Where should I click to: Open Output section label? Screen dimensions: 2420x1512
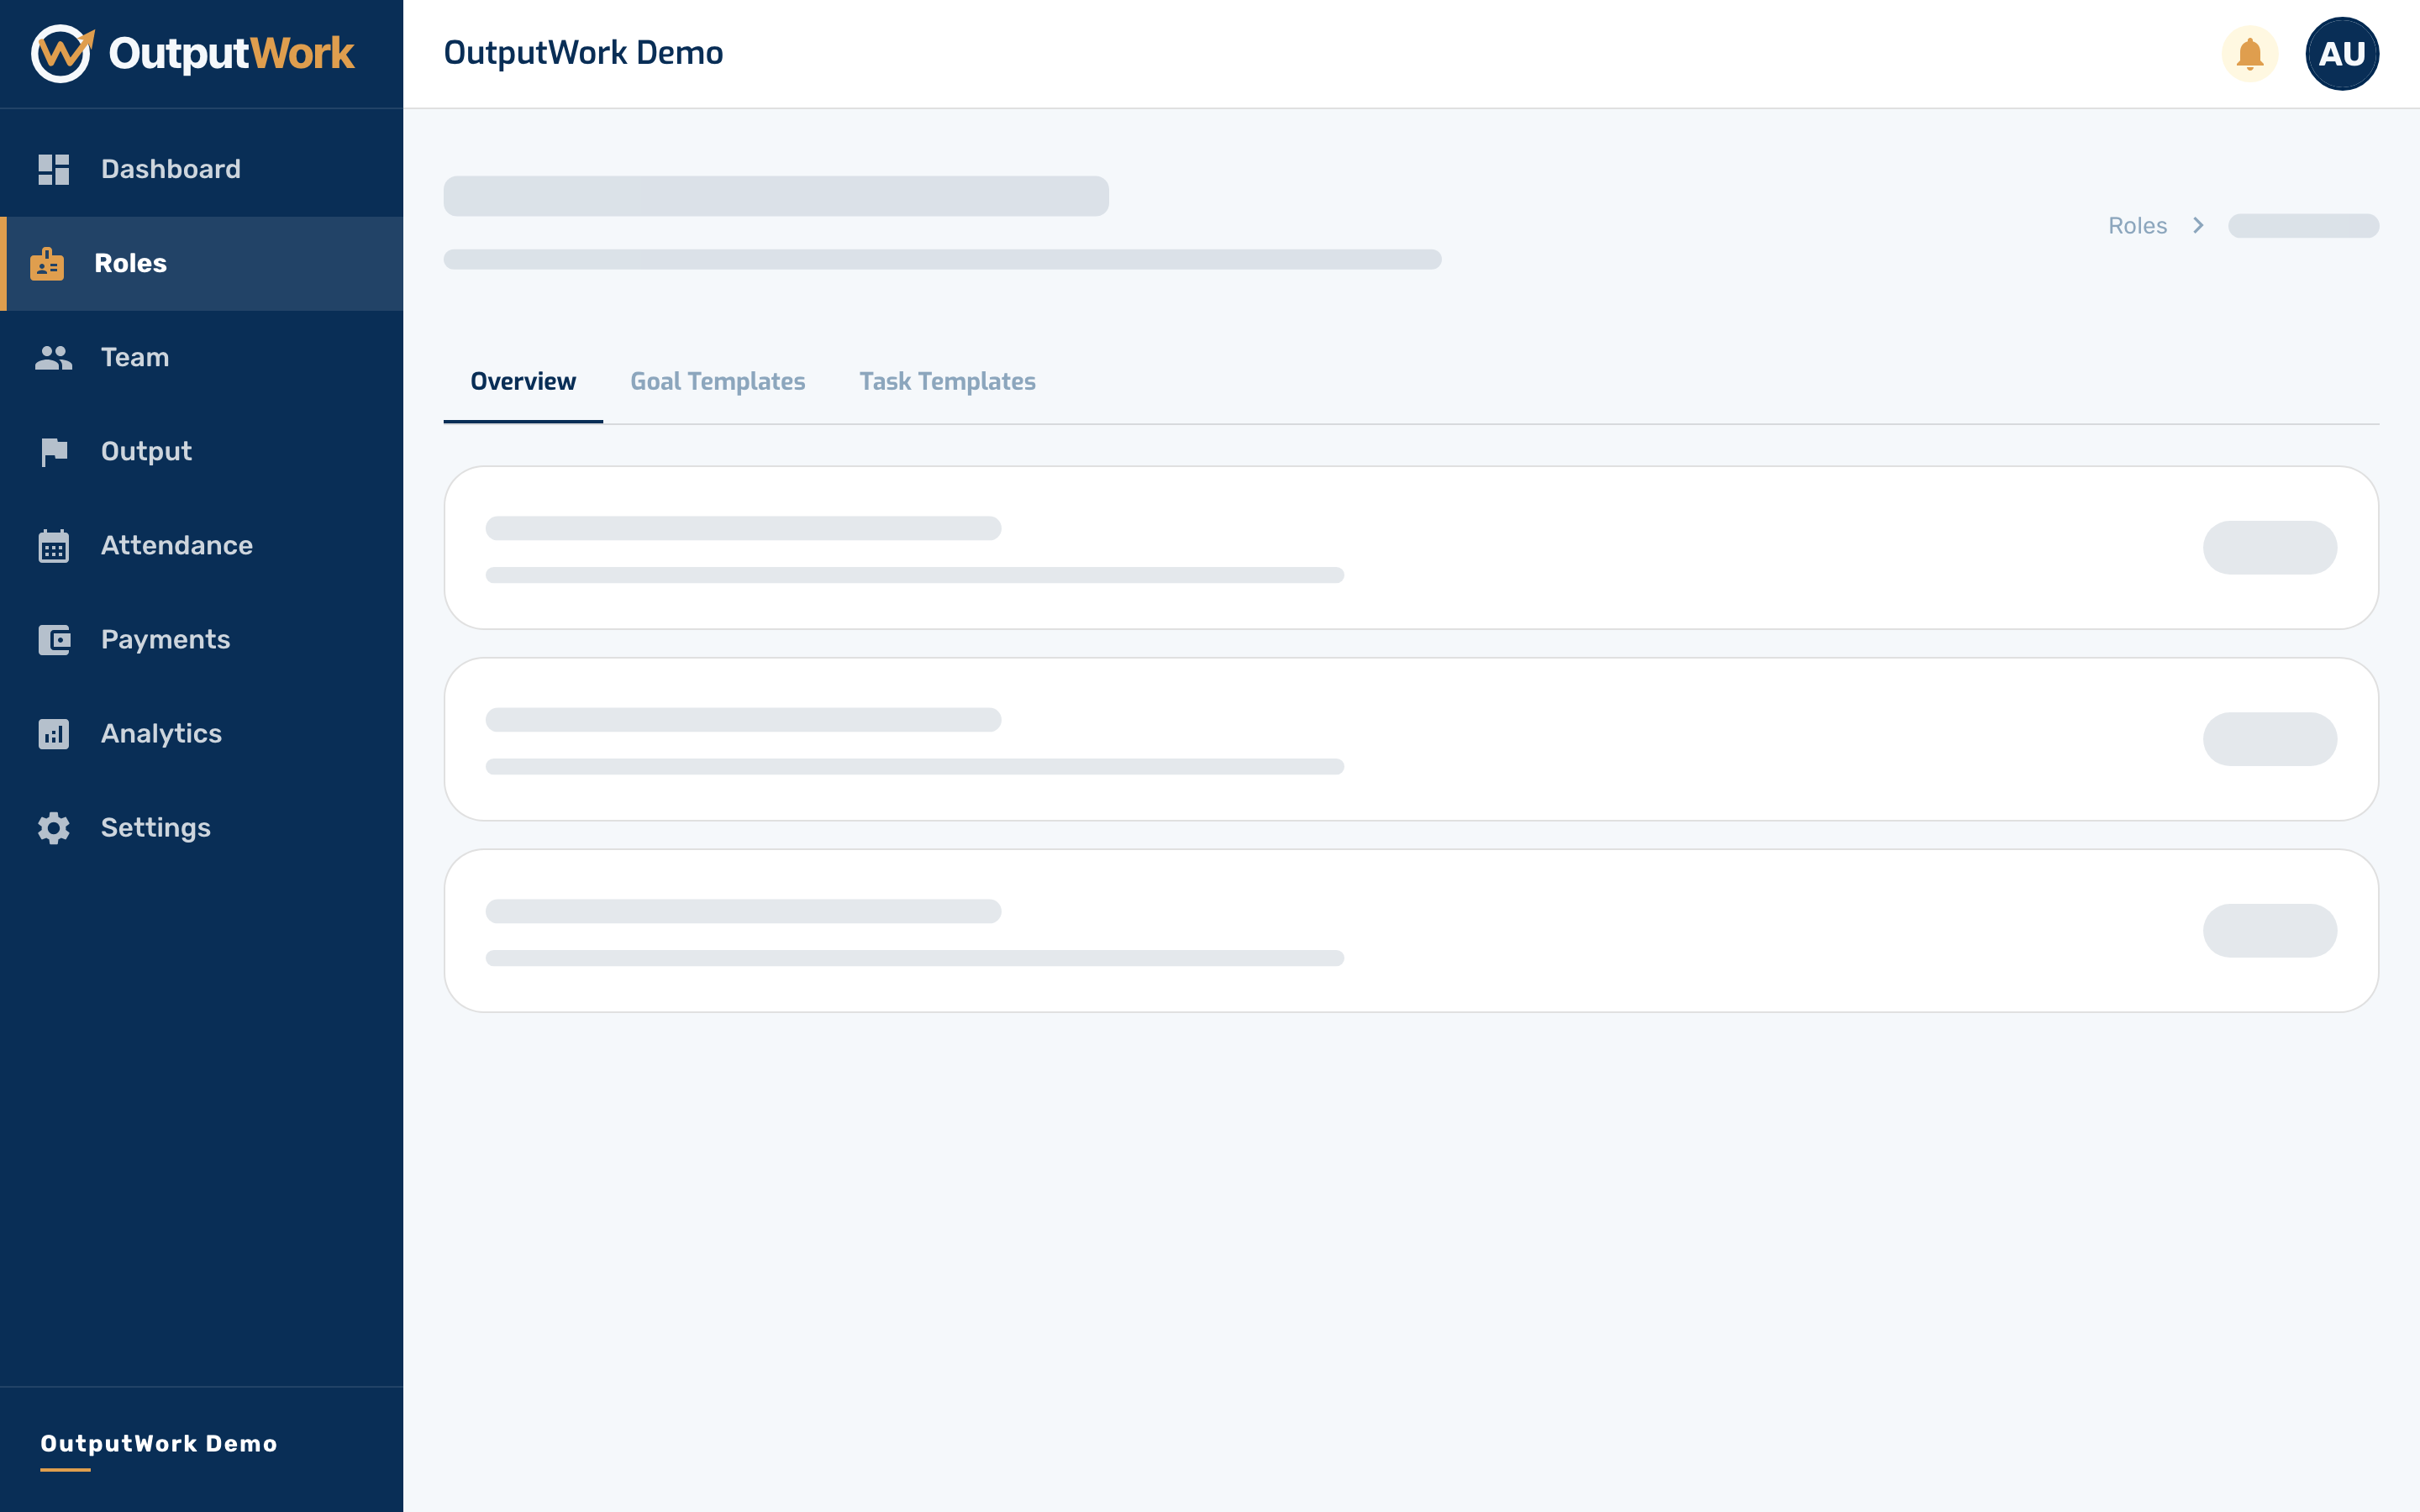pos(146,452)
